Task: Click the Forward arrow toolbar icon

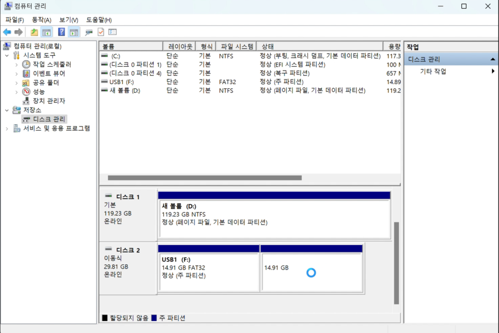Action: click(x=19, y=32)
